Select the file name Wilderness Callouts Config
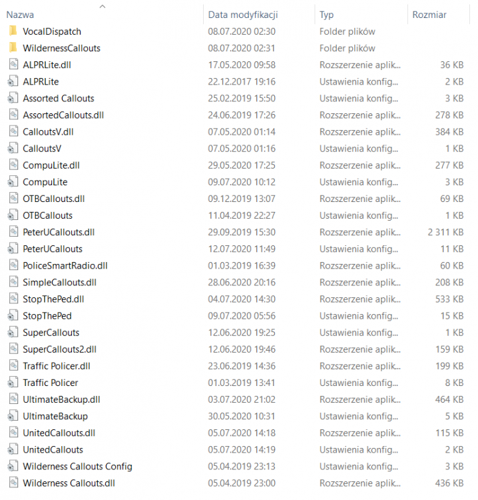Image resolution: width=478 pixels, height=500 pixels. [77, 466]
